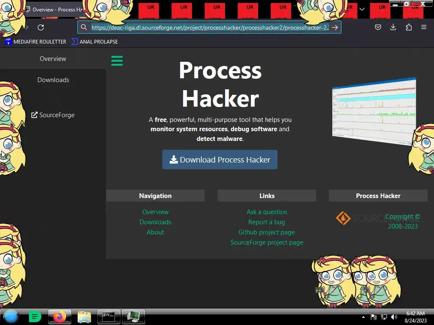The width and height of the screenshot is (434, 325).
Task: Click the search magnifier in the address bar
Action: click(x=83, y=27)
